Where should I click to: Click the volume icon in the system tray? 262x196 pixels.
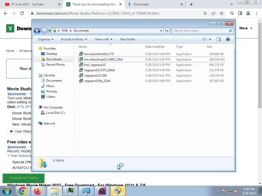236,191
